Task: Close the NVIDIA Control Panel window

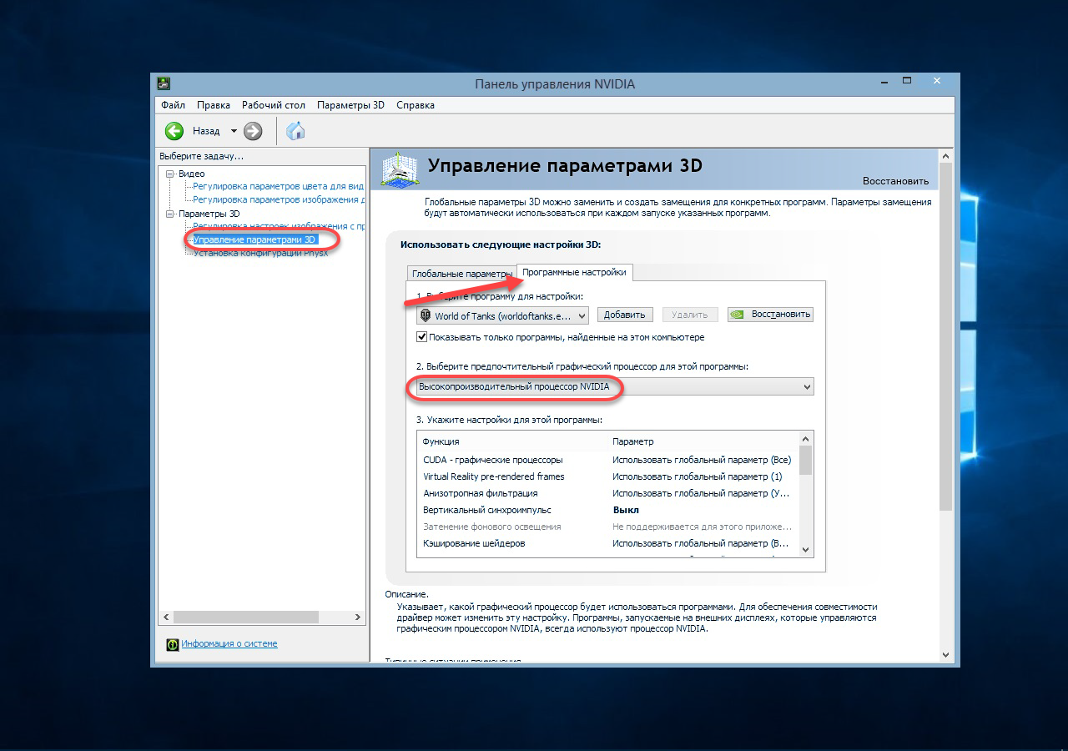Action: [x=938, y=82]
